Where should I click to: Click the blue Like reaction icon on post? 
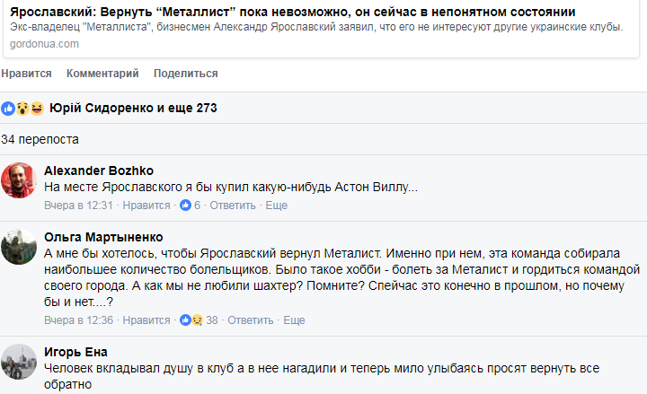point(8,109)
